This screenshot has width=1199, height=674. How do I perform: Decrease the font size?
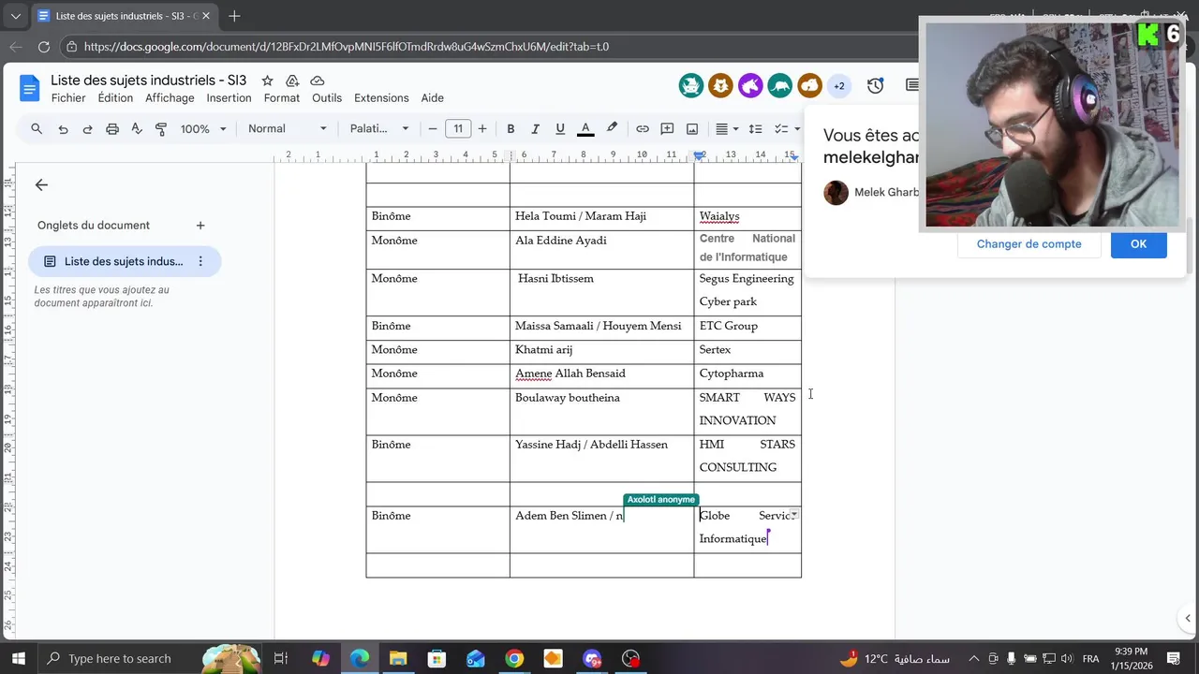[433, 128]
